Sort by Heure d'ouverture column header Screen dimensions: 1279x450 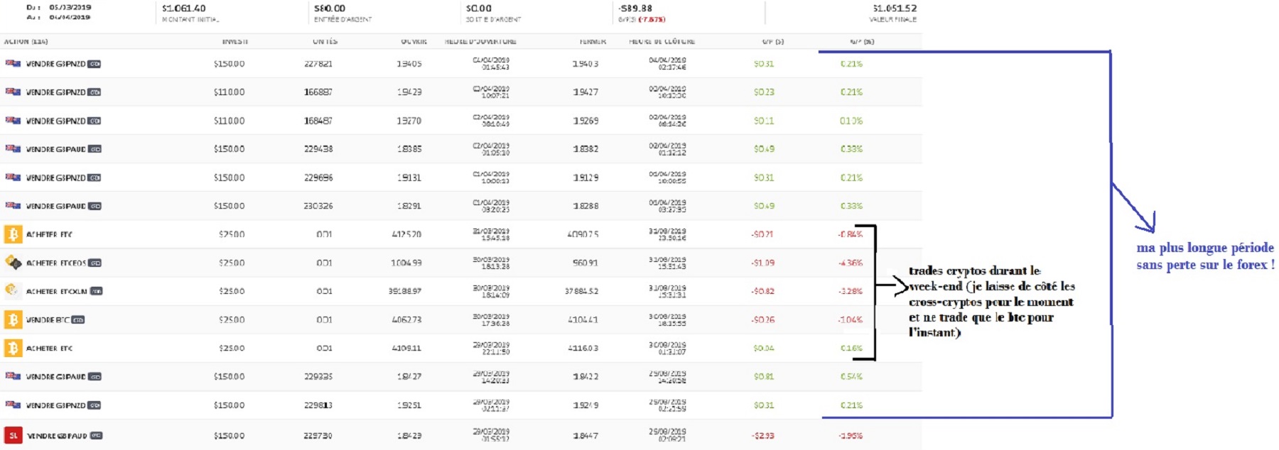(480, 42)
